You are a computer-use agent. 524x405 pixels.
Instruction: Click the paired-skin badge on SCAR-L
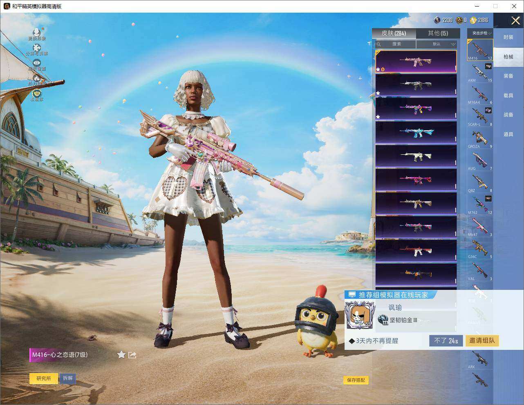point(488,110)
